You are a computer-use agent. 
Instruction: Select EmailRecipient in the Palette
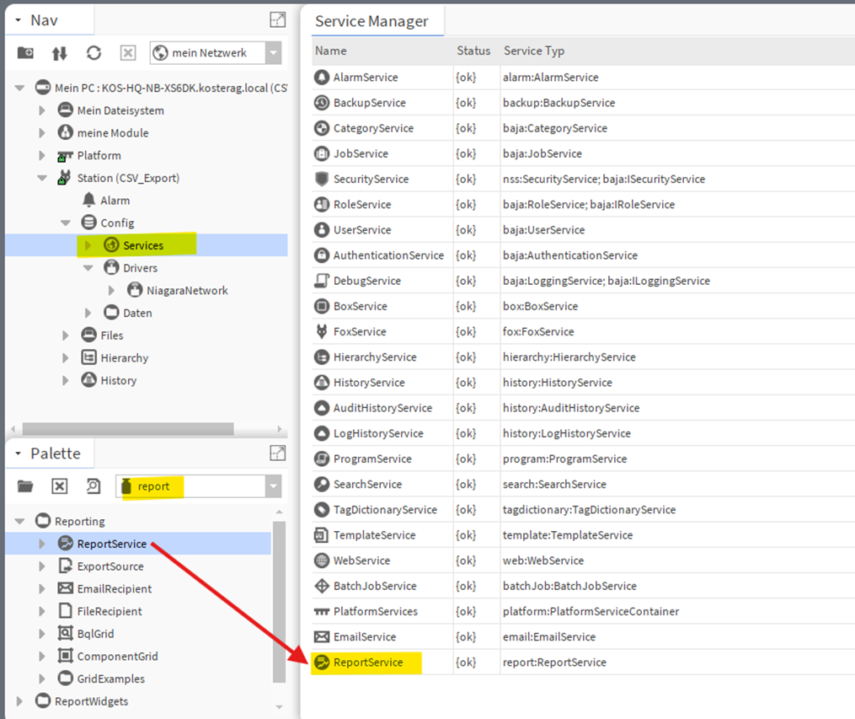coord(115,588)
